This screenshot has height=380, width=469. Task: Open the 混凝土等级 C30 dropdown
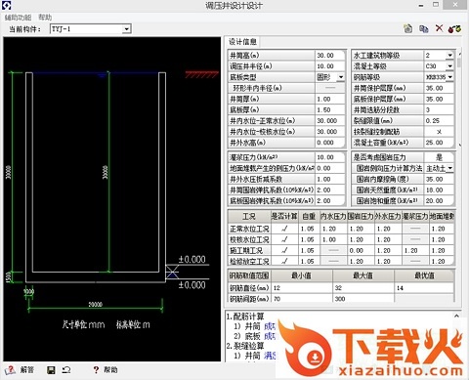click(x=449, y=66)
